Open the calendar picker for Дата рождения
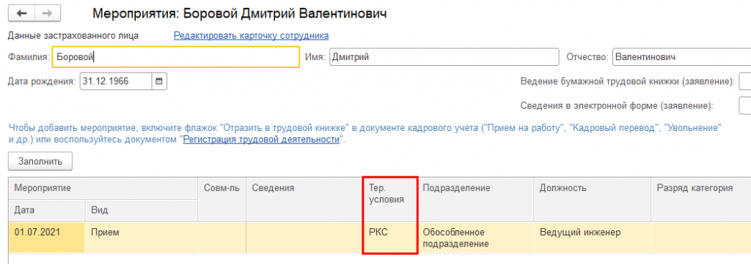The width and height of the screenshot is (751, 264). pyautogui.click(x=159, y=81)
